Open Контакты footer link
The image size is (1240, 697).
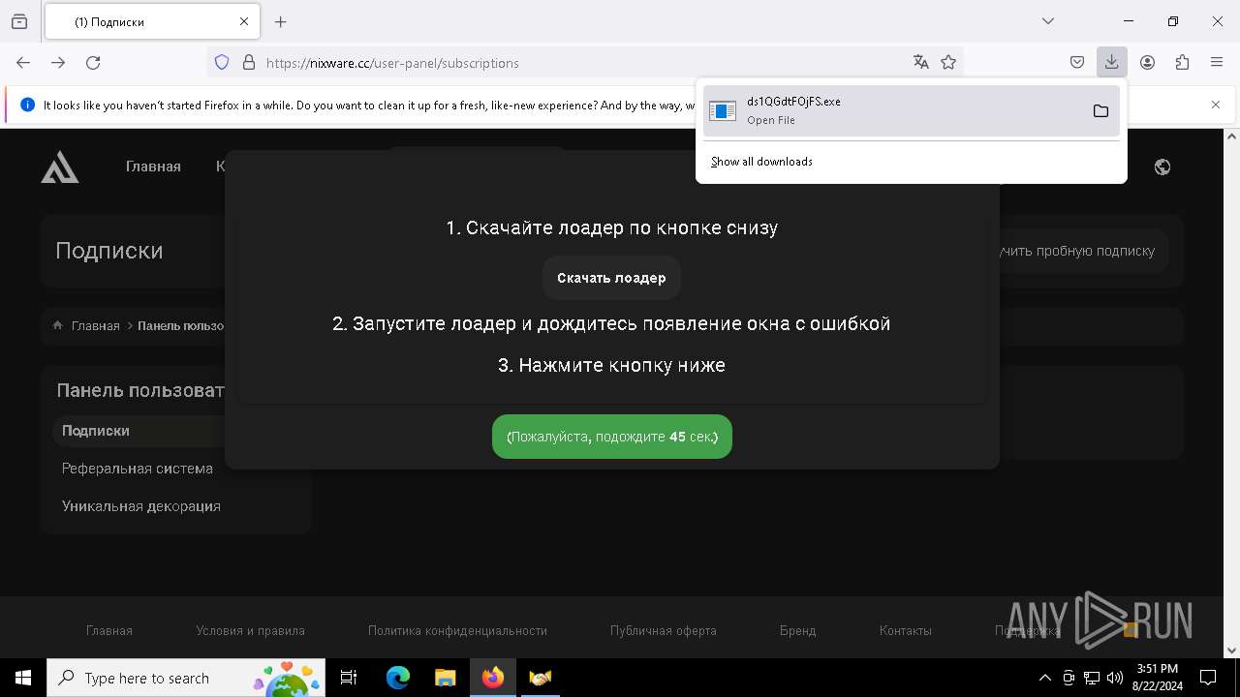906,630
